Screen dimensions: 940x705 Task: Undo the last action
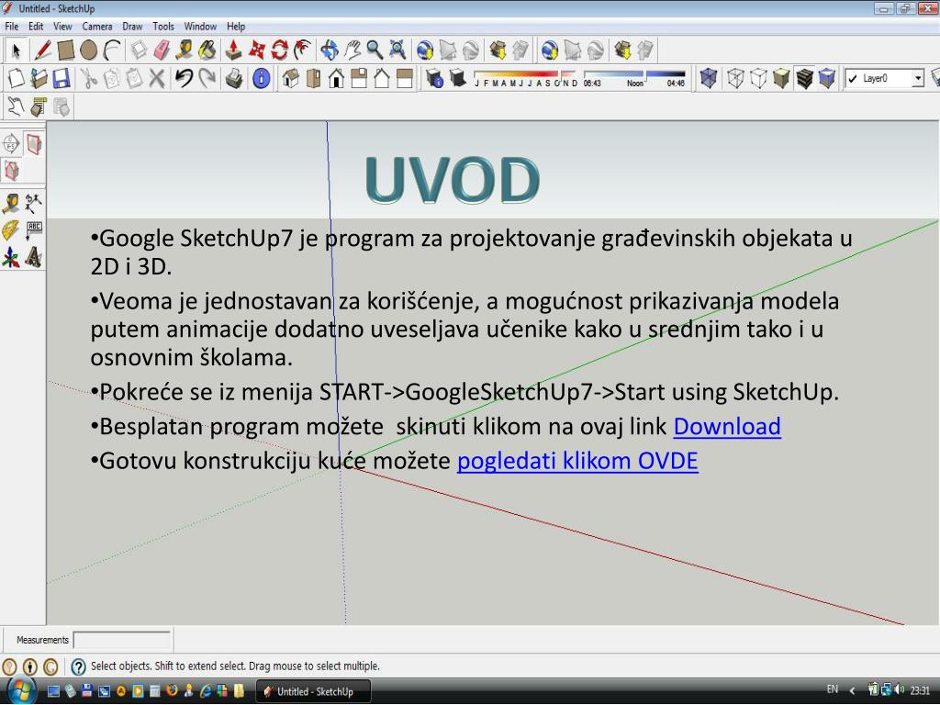[184, 79]
